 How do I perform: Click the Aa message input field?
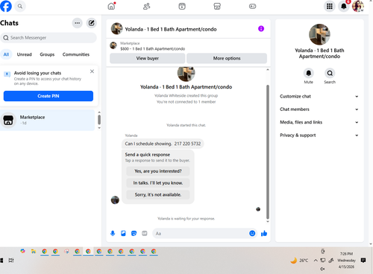200,233
